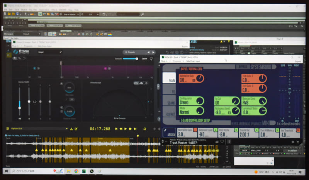Open the File menu

5,10
